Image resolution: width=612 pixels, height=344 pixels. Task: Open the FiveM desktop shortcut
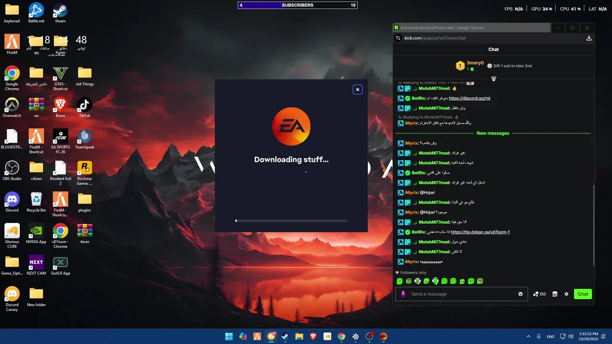(x=12, y=44)
